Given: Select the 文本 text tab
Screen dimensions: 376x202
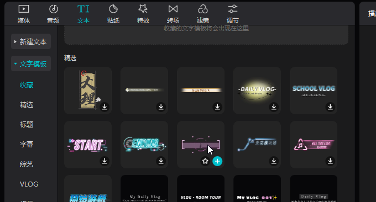Looking at the screenshot, I should tap(83, 14).
